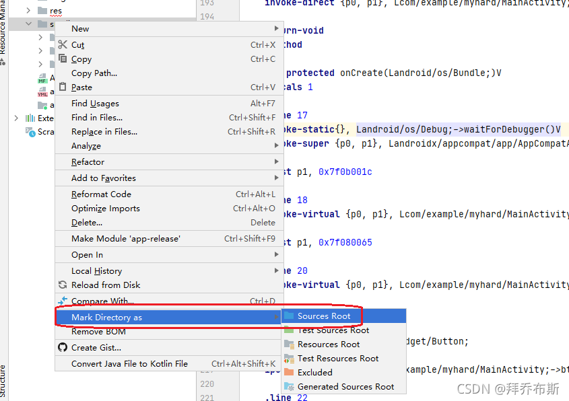Select Optimize Imports
Image resolution: width=569 pixels, height=401 pixels.
[169, 208]
